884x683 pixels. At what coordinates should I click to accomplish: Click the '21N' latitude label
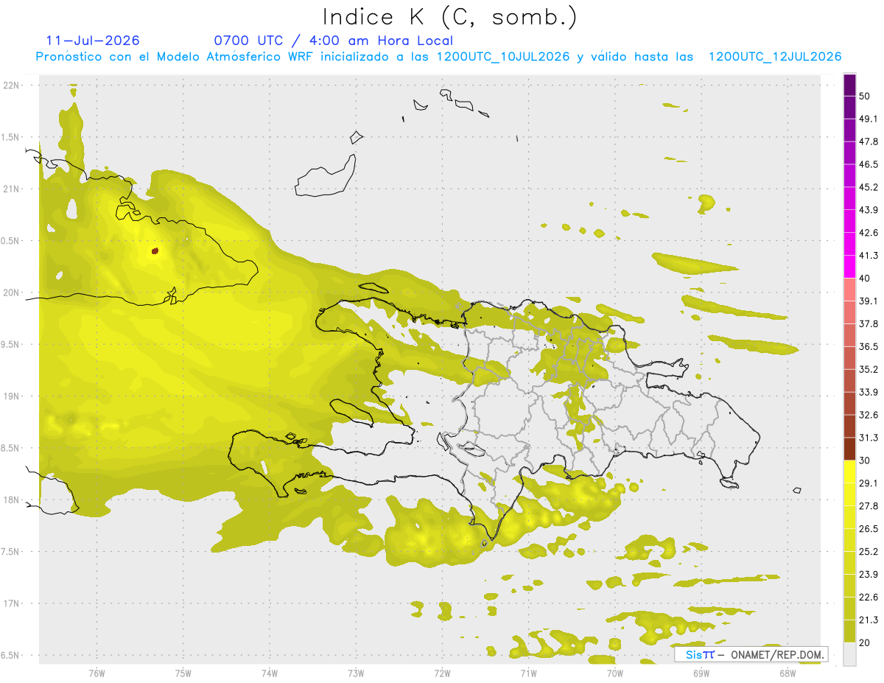click(13, 189)
